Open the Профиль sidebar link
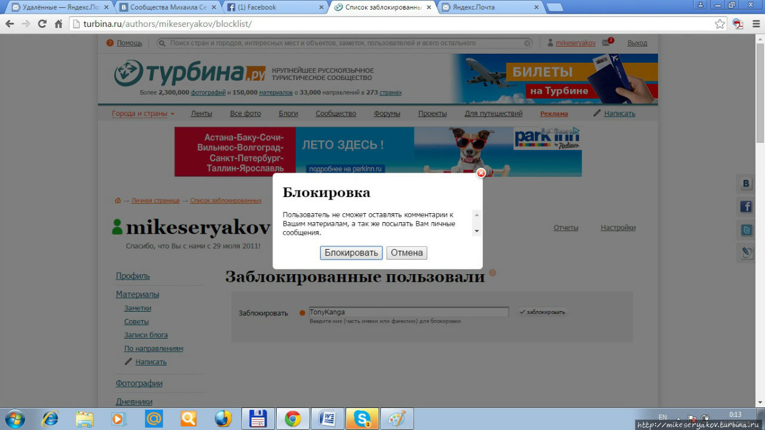 click(x=133, y=276)
